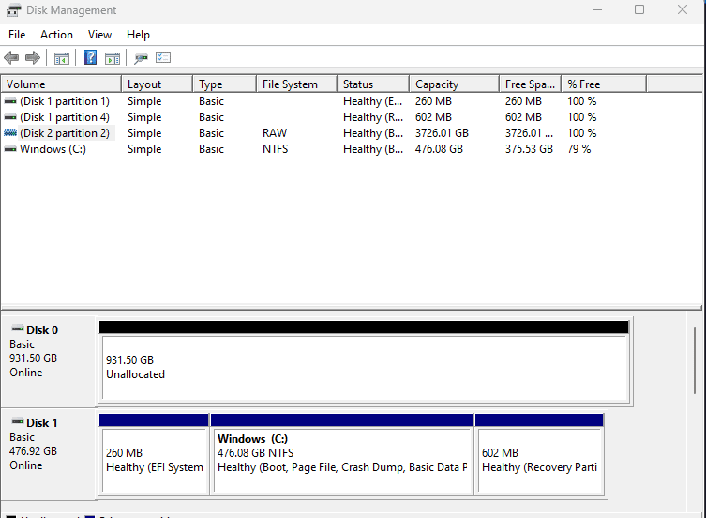Click the Disk 1 drive icon
Image resolution: width=706 pixels, height=518 pixels.
pyautogui.click(x=18, y=421)
